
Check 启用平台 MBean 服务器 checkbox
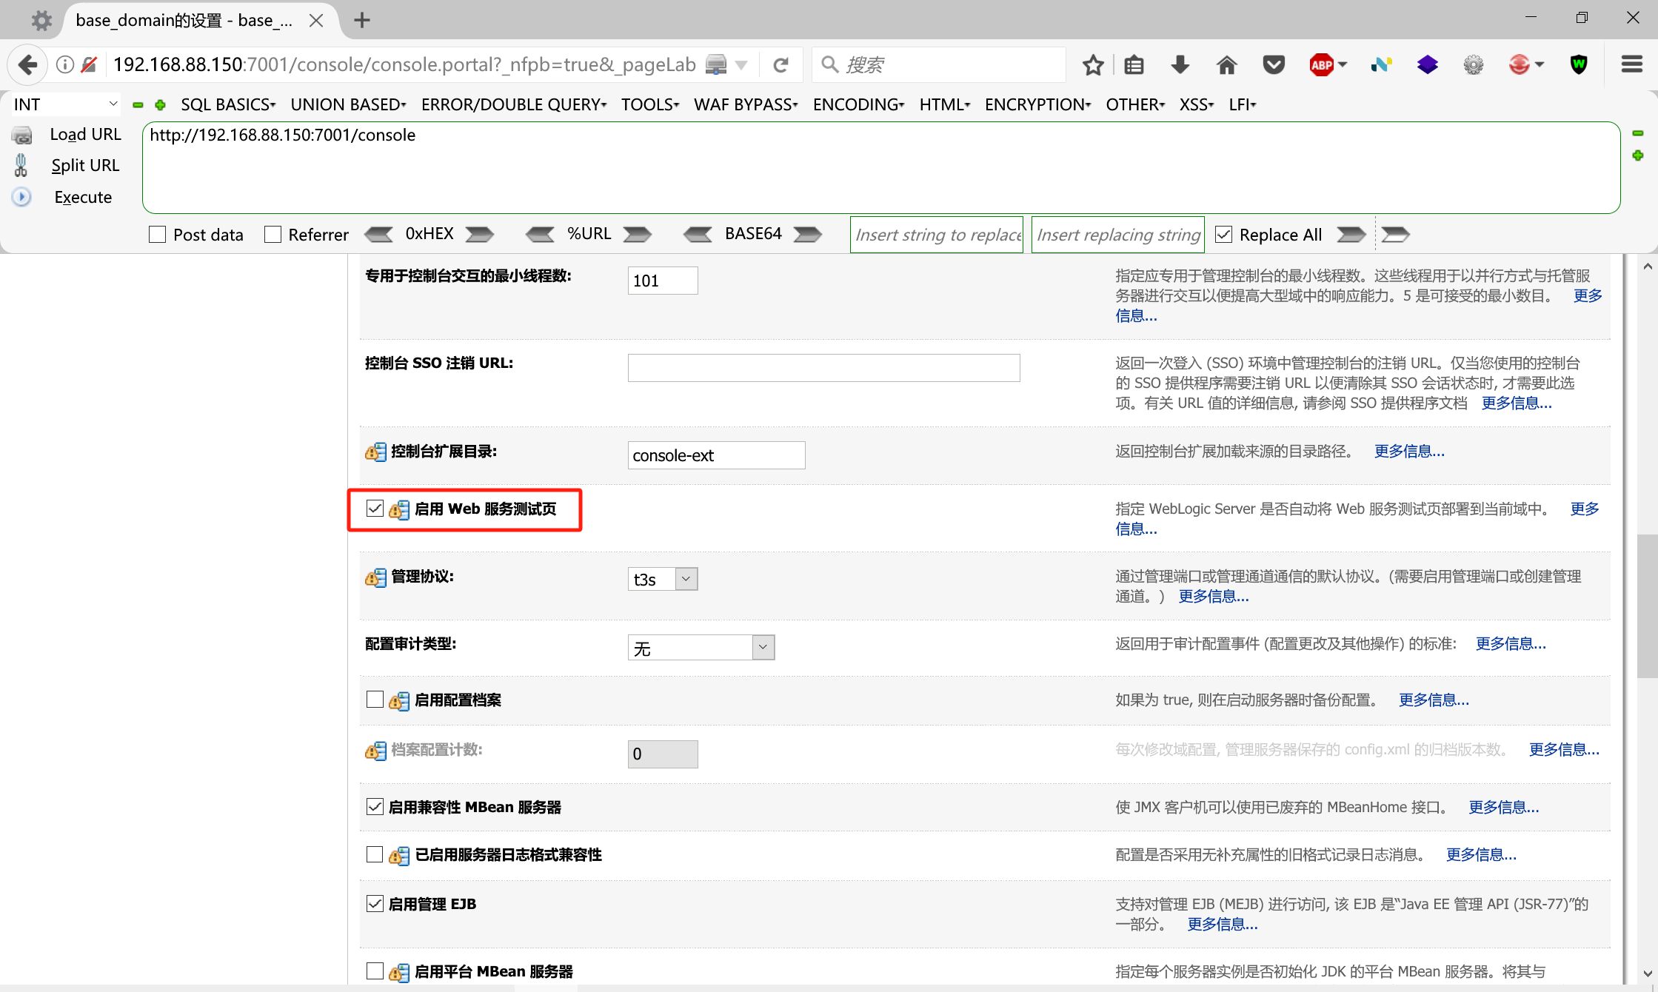pos(375,971)
